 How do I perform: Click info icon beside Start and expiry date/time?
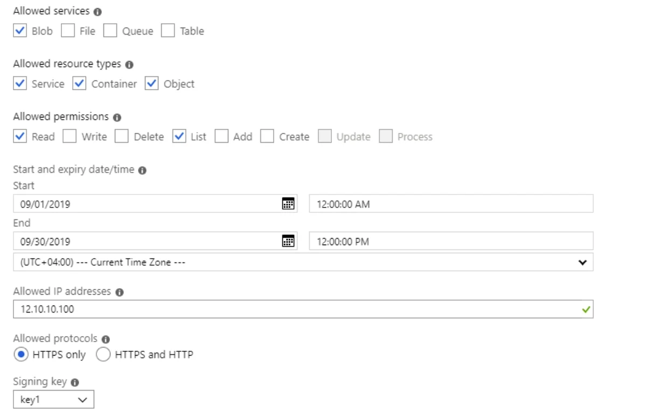[x=142, y=170]
